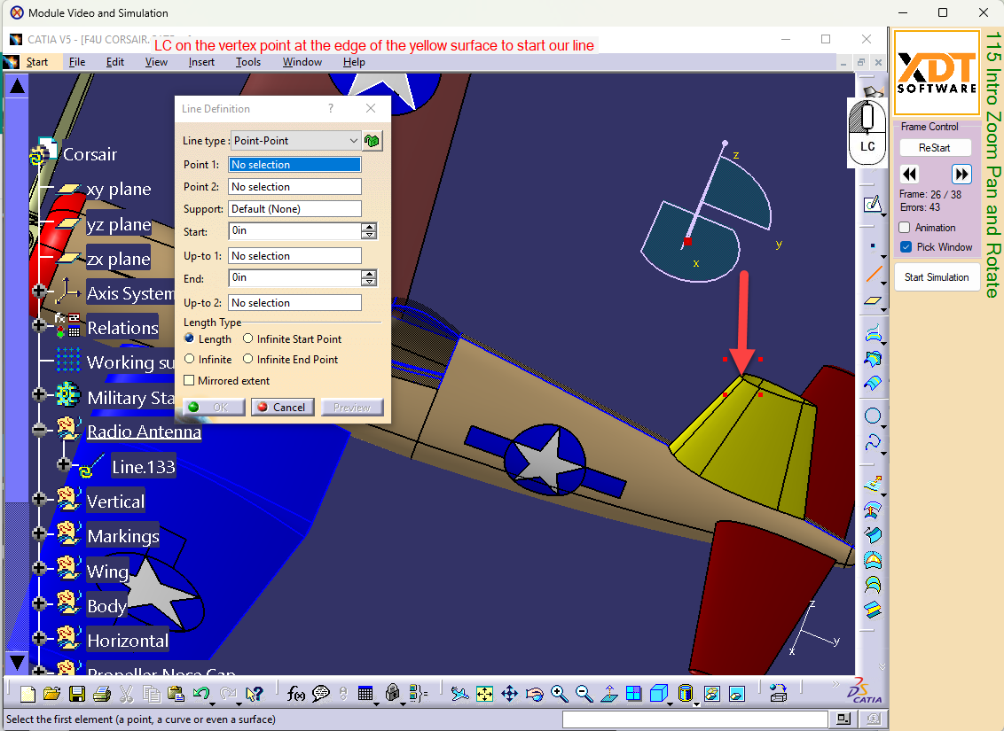The width and height of the screenshot is (1004, 731).
Task: Click the Support field
Action: coord(294,209)
